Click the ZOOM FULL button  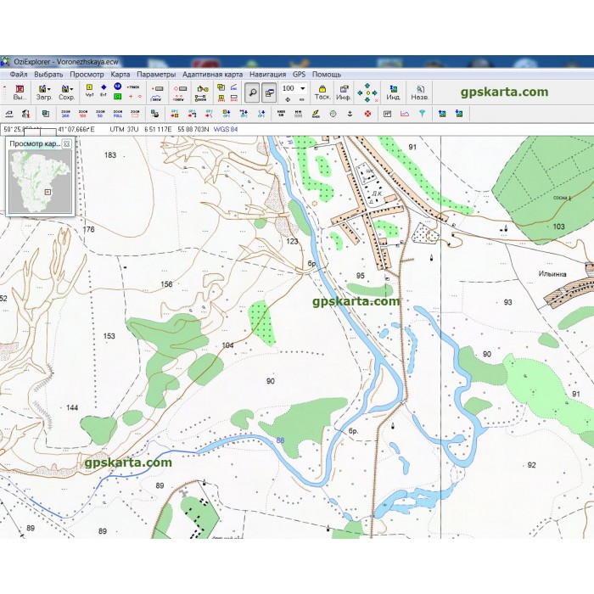[118, 113]
